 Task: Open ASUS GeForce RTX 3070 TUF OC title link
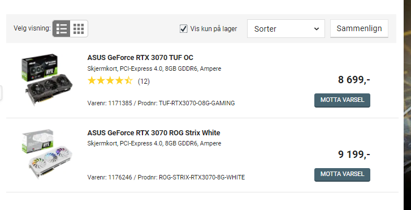pos(140,58)
